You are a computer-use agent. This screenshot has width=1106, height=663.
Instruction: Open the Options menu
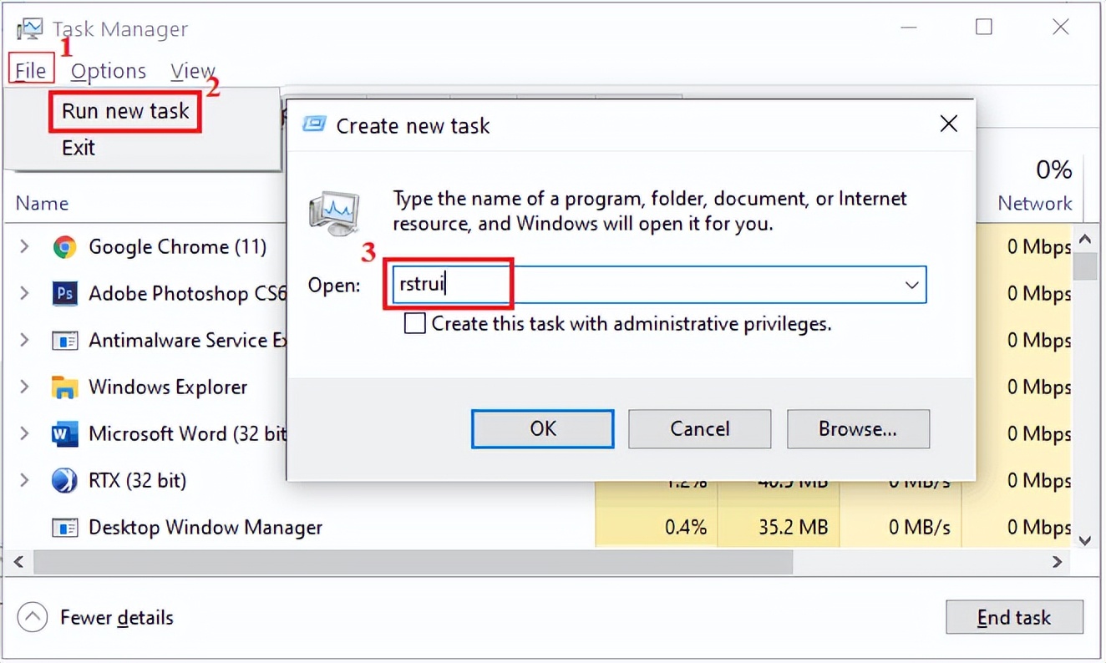point(109,71)
